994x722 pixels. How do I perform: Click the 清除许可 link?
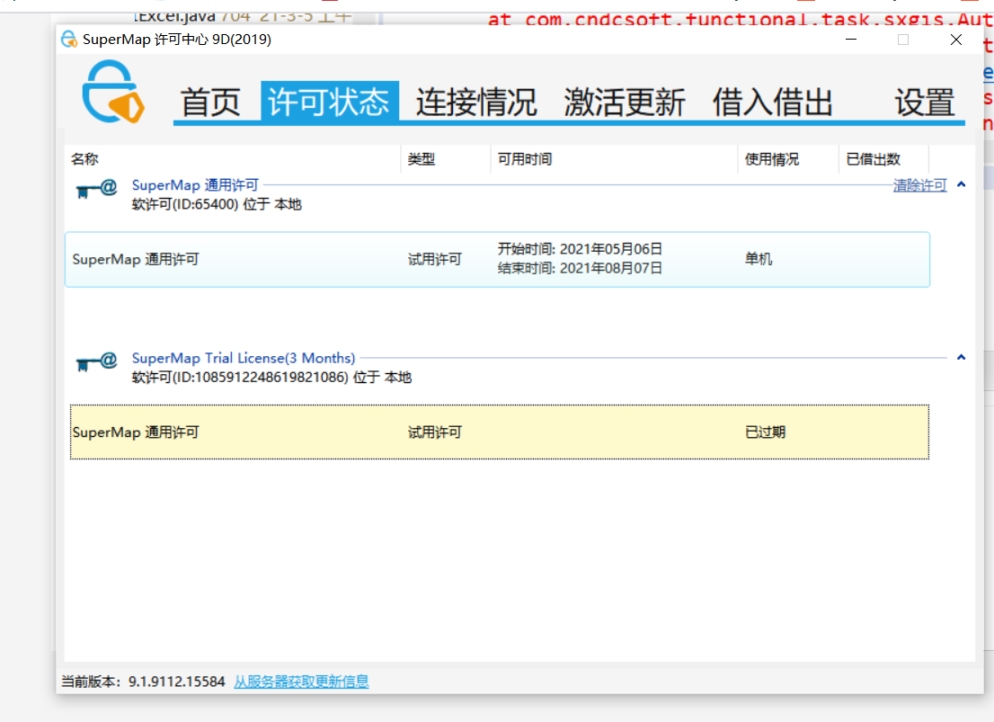(919, 185)
